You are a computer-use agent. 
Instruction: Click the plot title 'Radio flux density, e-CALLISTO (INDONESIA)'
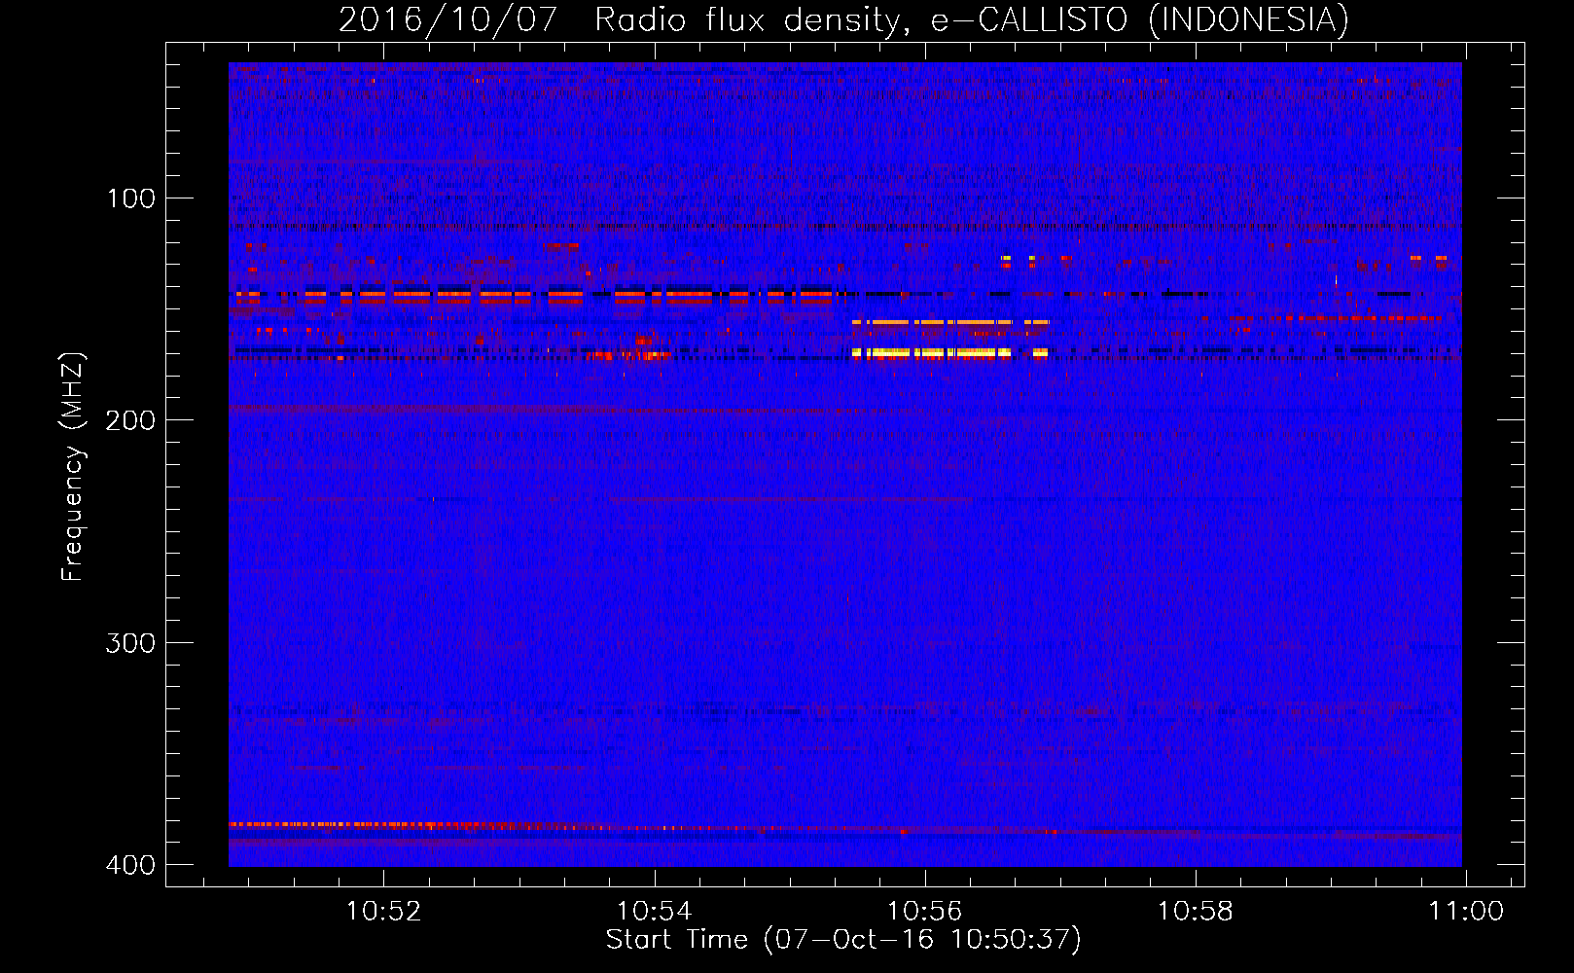tap(971, 19)
